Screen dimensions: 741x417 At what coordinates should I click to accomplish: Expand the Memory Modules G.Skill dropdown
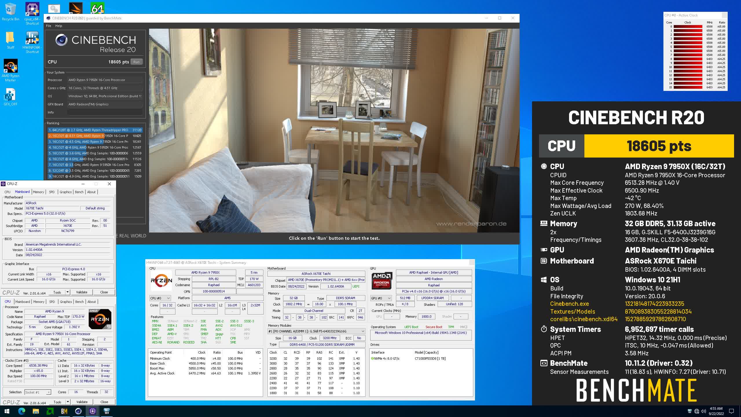(316, 331)
